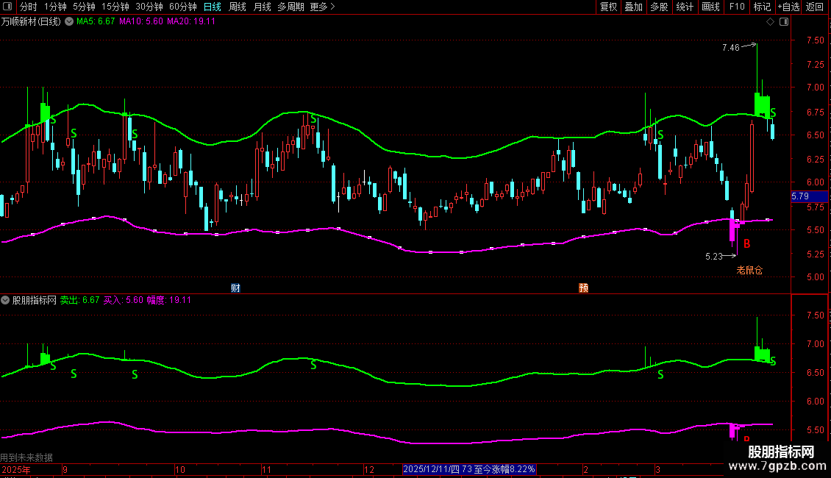
Task: Switch to the 周线 weekly chart
Action: pyautogui.click(x=238, y=7)
